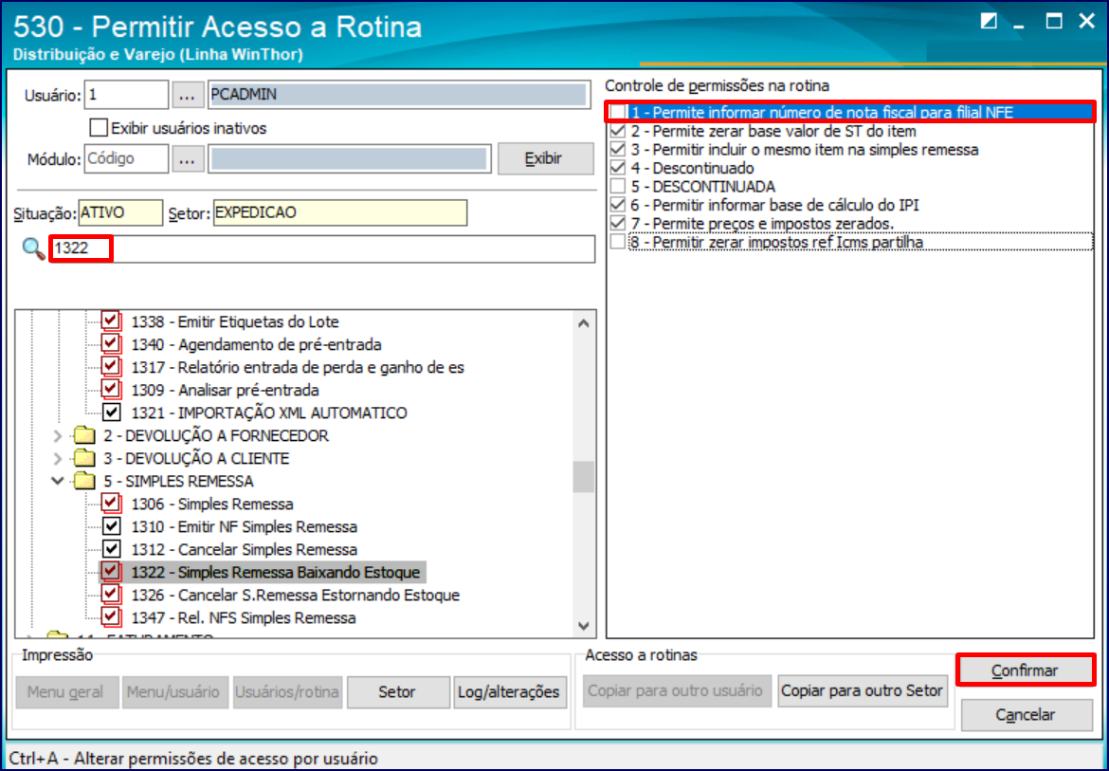Screen dimensions: 1109x771
Task: Click the Menu geral button
Action: [x=66, y=691]
